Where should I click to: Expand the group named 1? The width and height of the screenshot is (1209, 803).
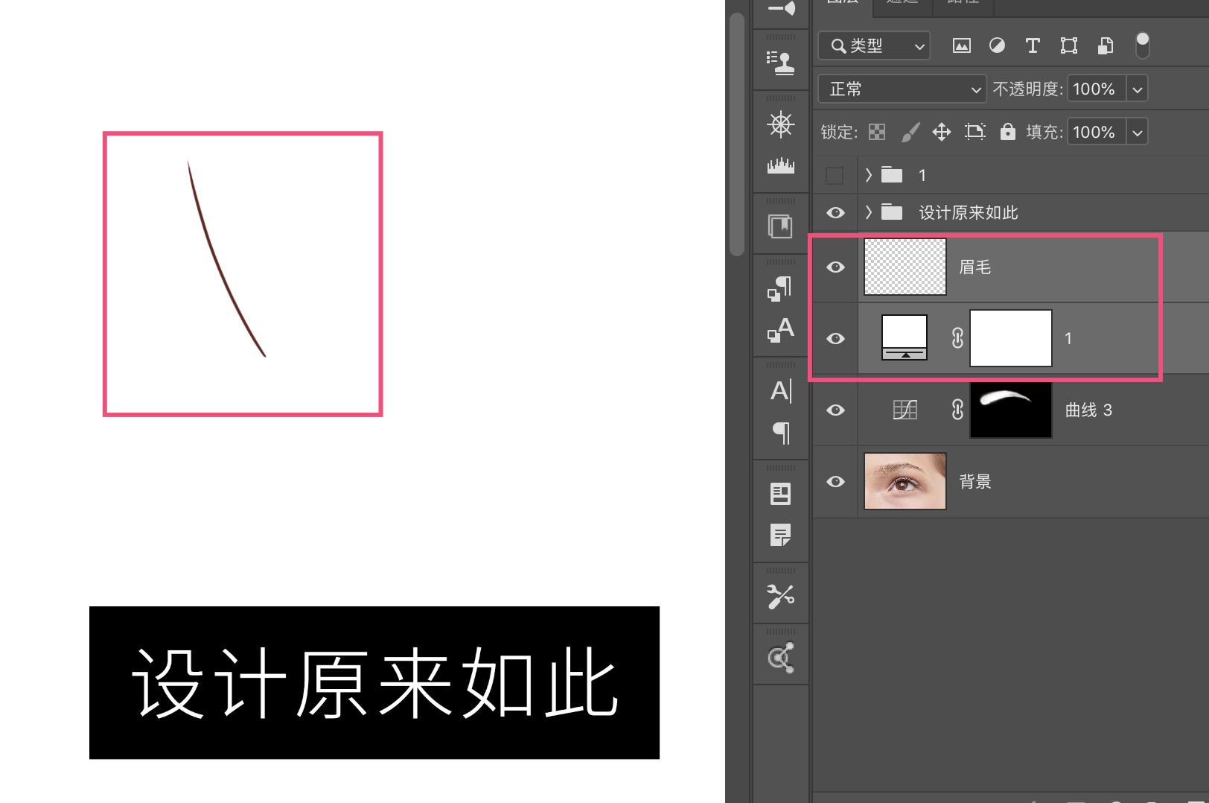pyautogui.click(x=868, y=175)
